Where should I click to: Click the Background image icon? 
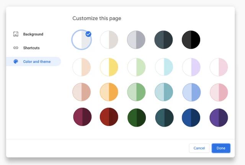tap(16, 34)
